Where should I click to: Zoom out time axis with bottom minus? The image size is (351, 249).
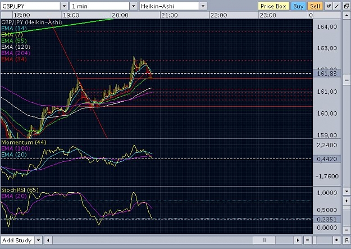[x=308, y=240]
